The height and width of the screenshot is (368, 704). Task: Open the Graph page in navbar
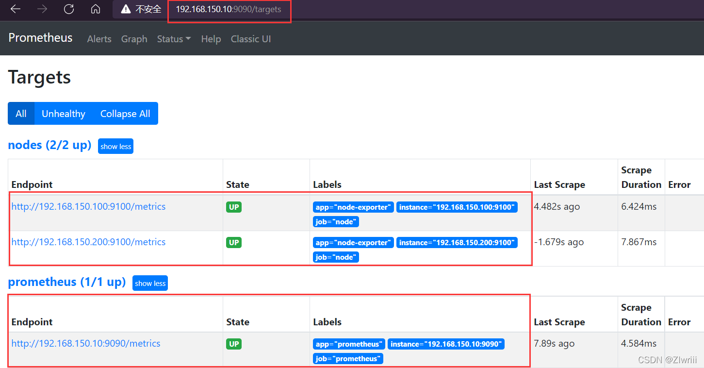(134, 39)
